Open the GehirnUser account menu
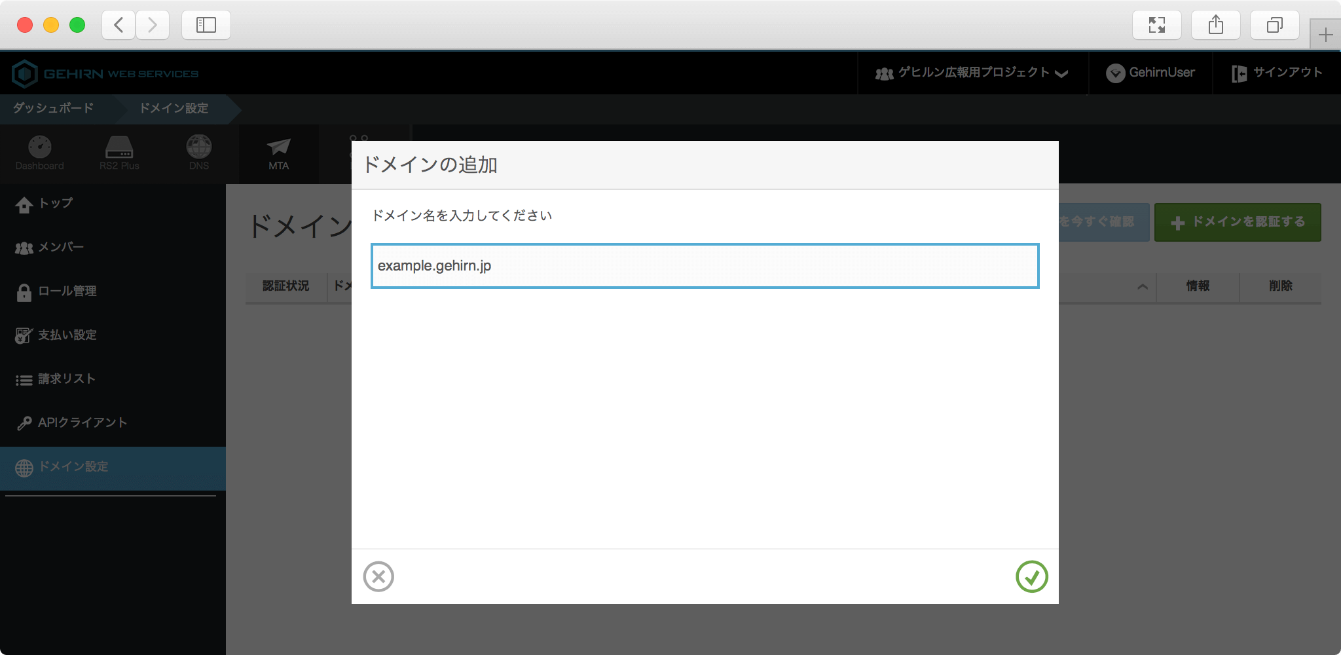The height and width of the screenshot is (655, 1341). (x=1150, y=73)
